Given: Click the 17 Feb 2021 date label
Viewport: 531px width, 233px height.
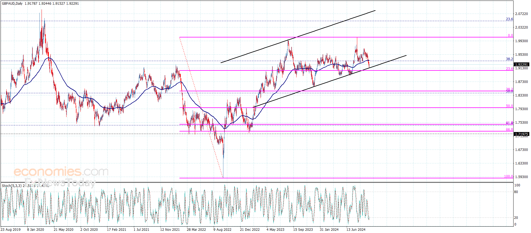Looking at the screenshot, I should coord(116,229).
